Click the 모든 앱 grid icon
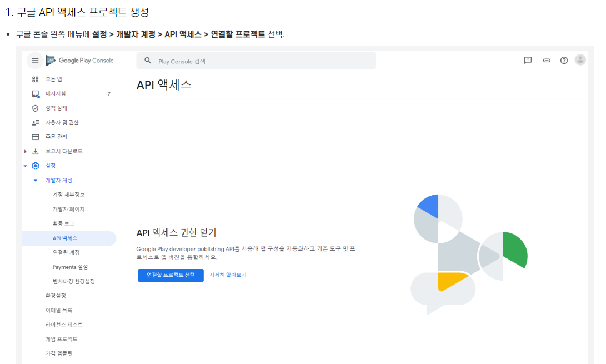 [35, 79]
